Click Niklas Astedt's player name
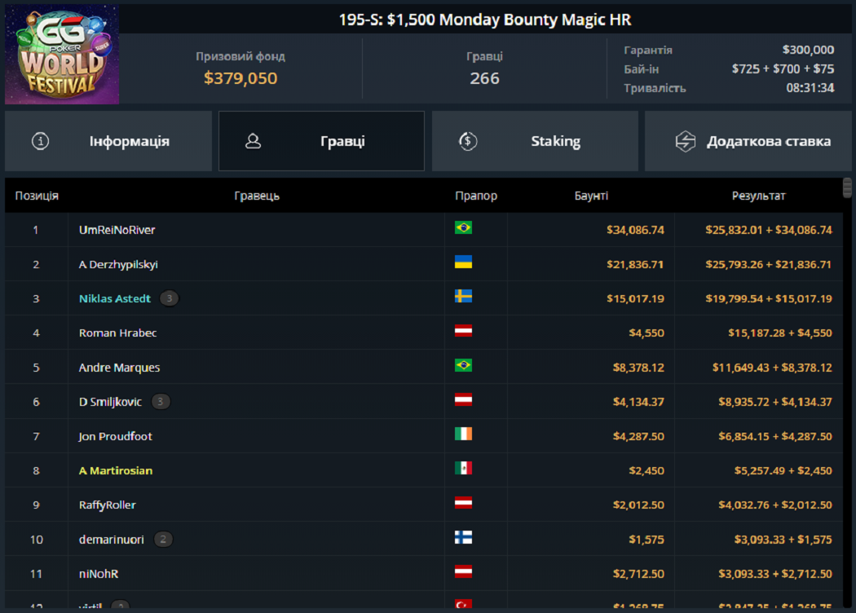Viewport: 856px width, 613px height. pos(114,298)
